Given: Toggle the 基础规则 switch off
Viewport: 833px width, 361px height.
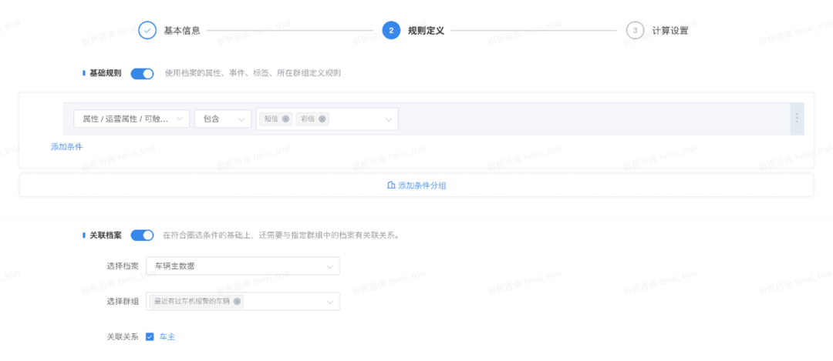Looking at the screenshot, I should (142, 74).
